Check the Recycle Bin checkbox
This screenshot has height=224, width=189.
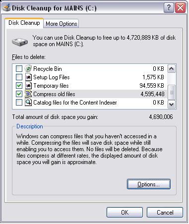coord(19,68)
